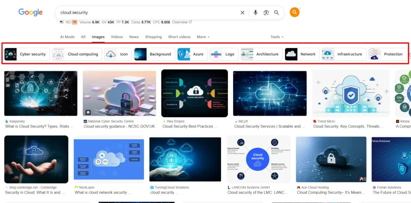Select the Infrastructure filter chip
Image resolution: width=411 pixels, height=203 pixels.
tap(344, 54)
